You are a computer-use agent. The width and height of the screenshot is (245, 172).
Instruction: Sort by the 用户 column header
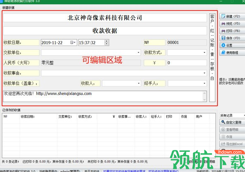click(202, 116)
